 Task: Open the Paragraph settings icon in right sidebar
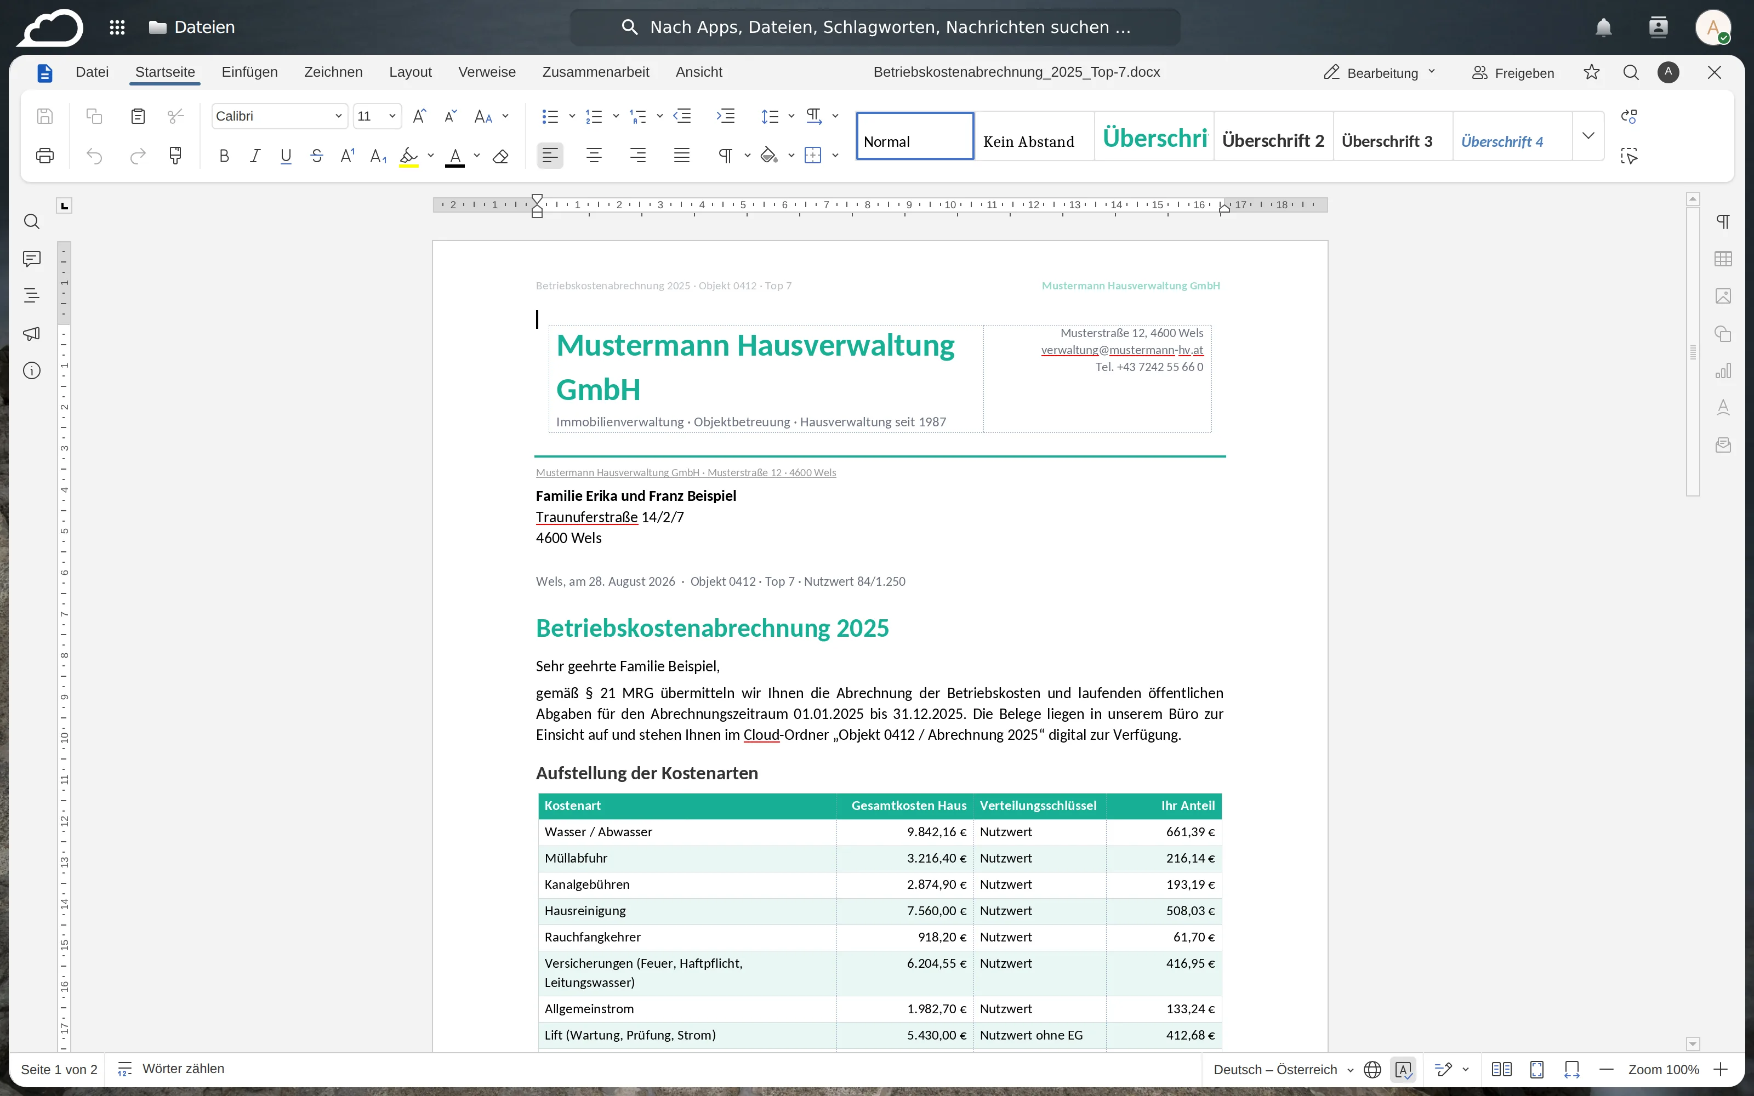[x=1723, y=221]
